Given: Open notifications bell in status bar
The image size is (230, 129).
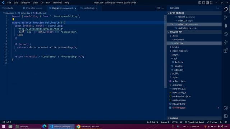Looking at the screenshot, I should pyautogui.click(x=226, y=122).
